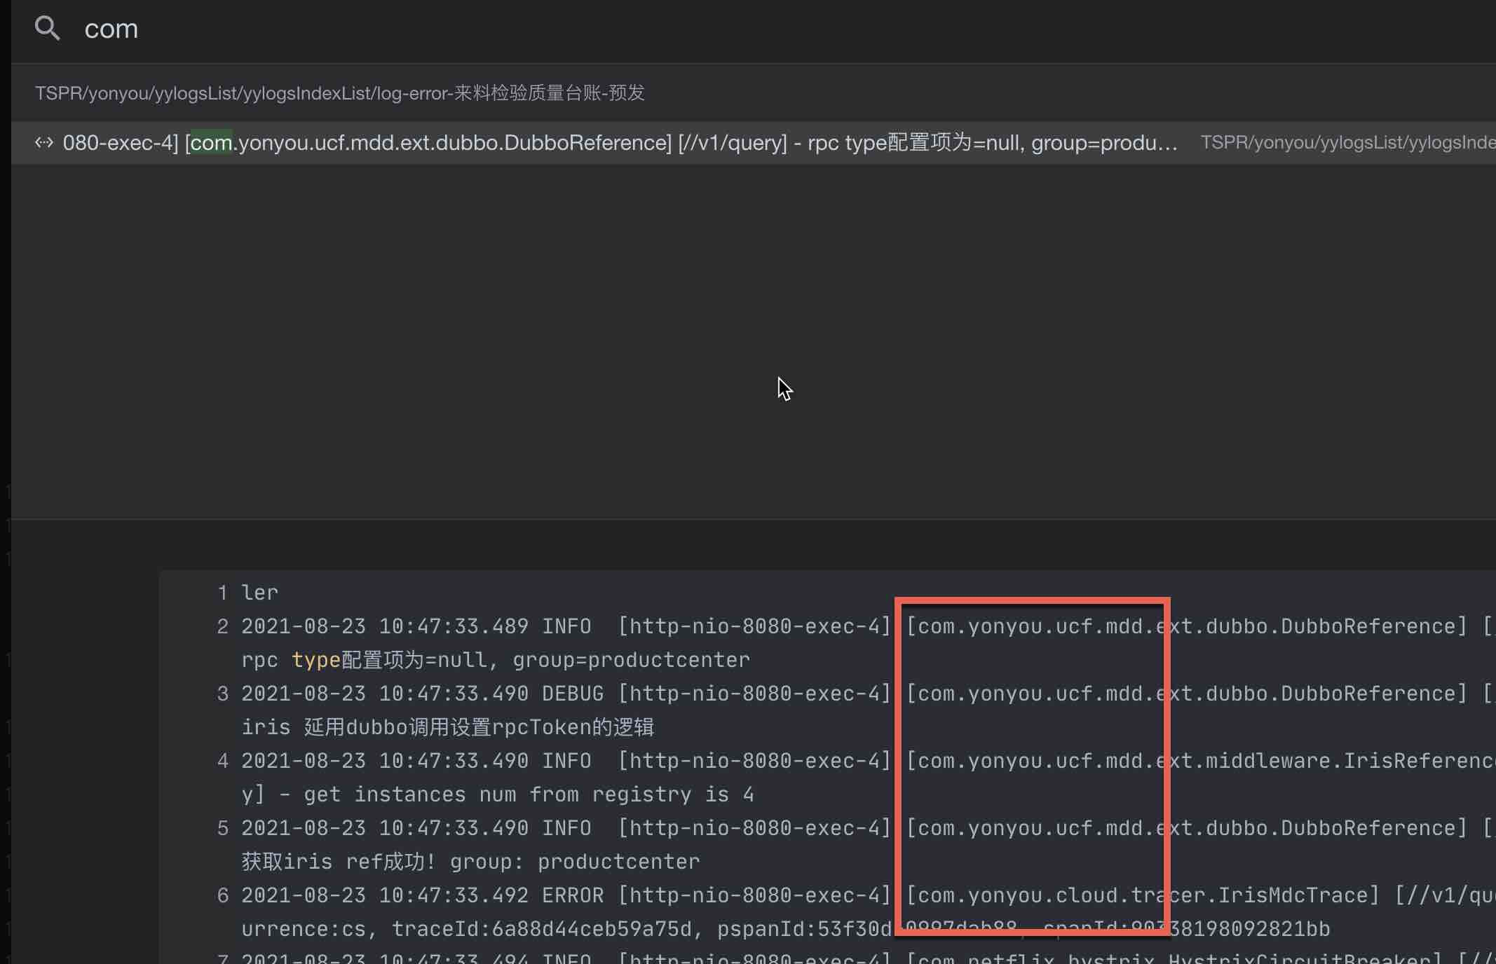This screenshot has width=1496, height=964.
Task: Click the truncated TSPR path beside result
Action: coord(1346,143)
